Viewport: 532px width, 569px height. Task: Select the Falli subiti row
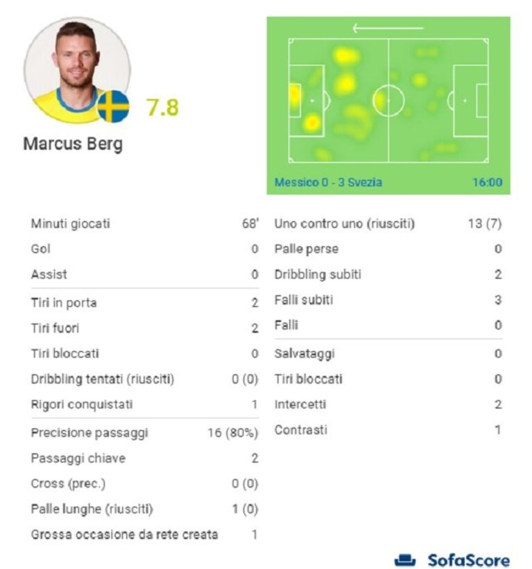point(388,300)
